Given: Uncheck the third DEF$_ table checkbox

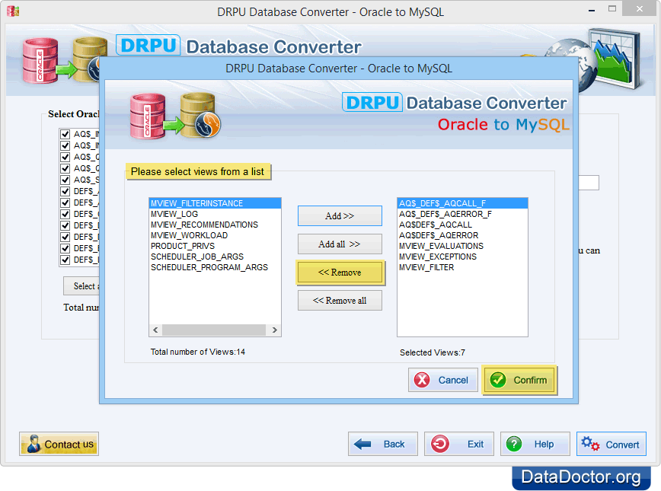Looking at the screenshot, I should [65, 214].
